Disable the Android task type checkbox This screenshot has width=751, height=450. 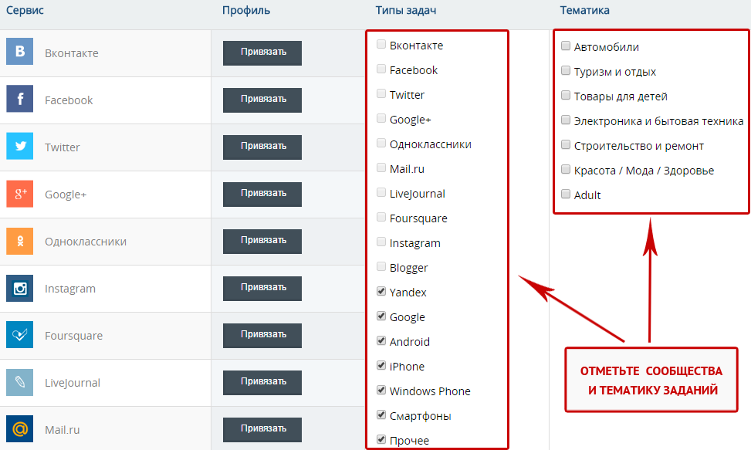pyautogui.click(x=381, y=340)
